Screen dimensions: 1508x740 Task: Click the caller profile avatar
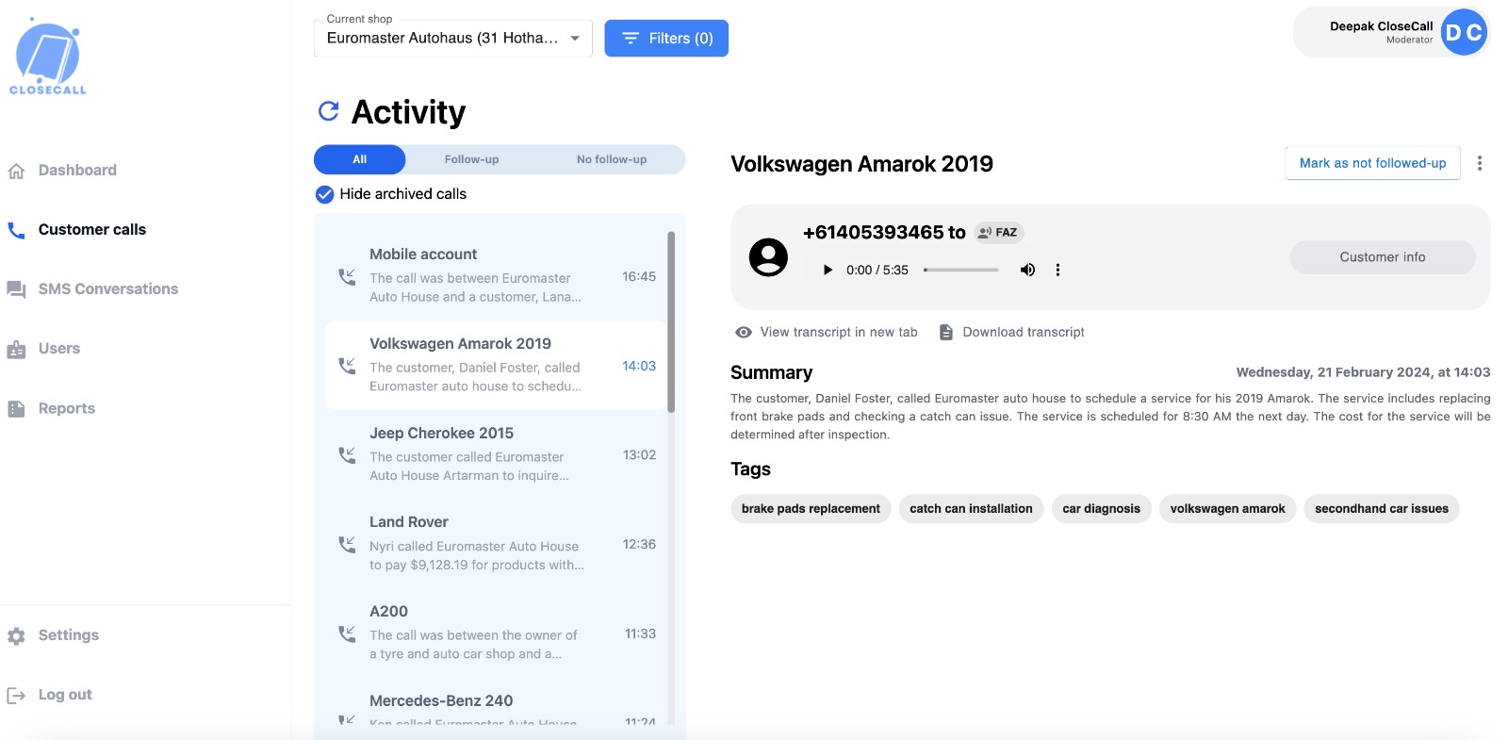[x=768, y=256]
